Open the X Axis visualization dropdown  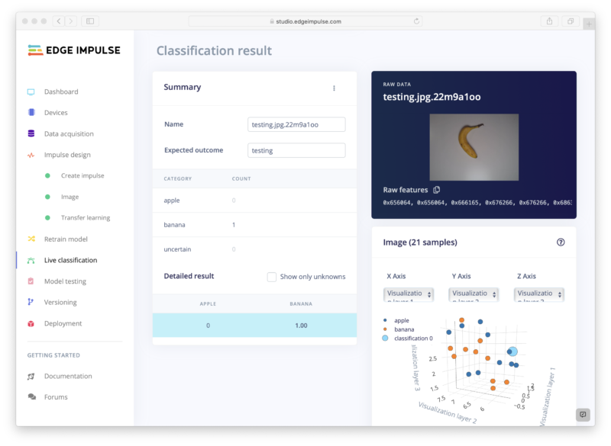coord(409,294)
